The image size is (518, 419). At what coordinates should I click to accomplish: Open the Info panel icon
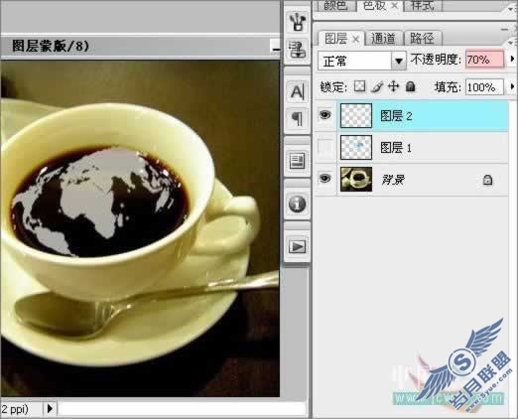click(x=298, y=204)
